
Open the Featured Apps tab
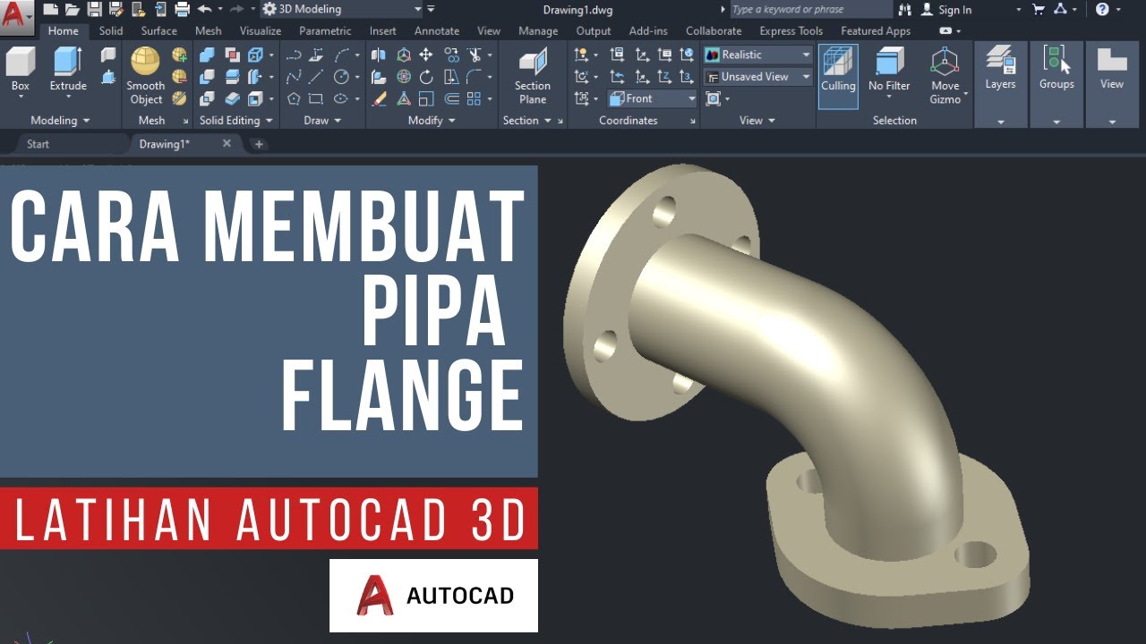click(876, 30)
